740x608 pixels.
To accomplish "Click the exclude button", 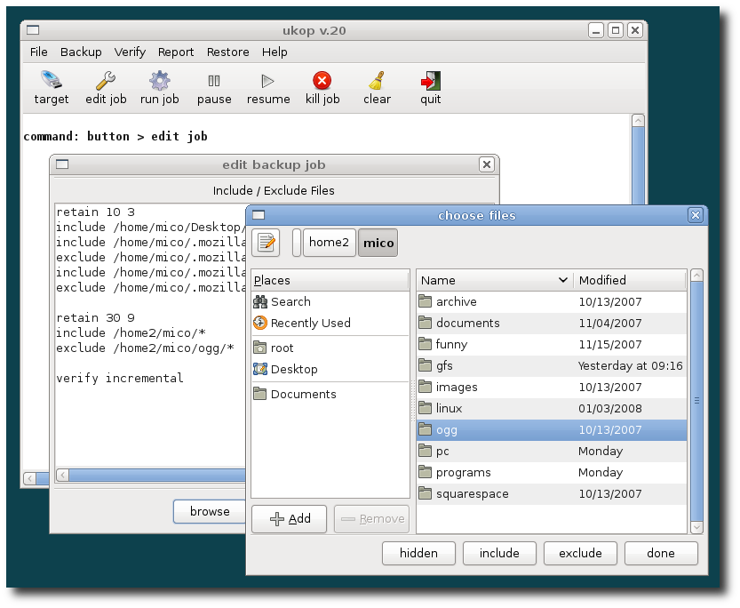I will pyautogui.click(x=580, y=553).
